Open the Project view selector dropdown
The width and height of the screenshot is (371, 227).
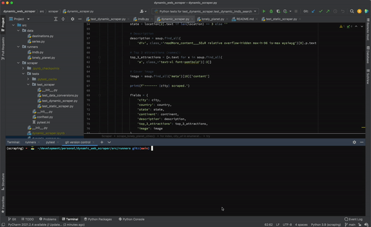pyautogui.click(x=20, y=19)
